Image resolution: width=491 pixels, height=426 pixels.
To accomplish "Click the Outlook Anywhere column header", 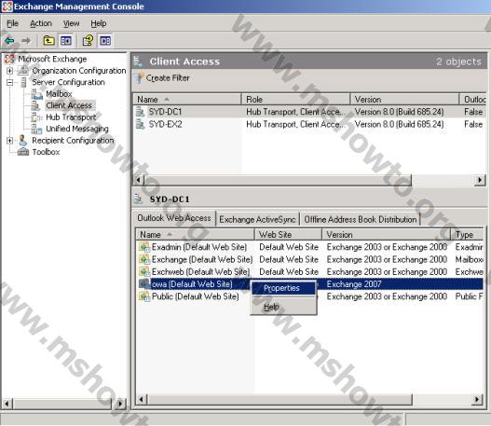I will (x=474, y=100).
